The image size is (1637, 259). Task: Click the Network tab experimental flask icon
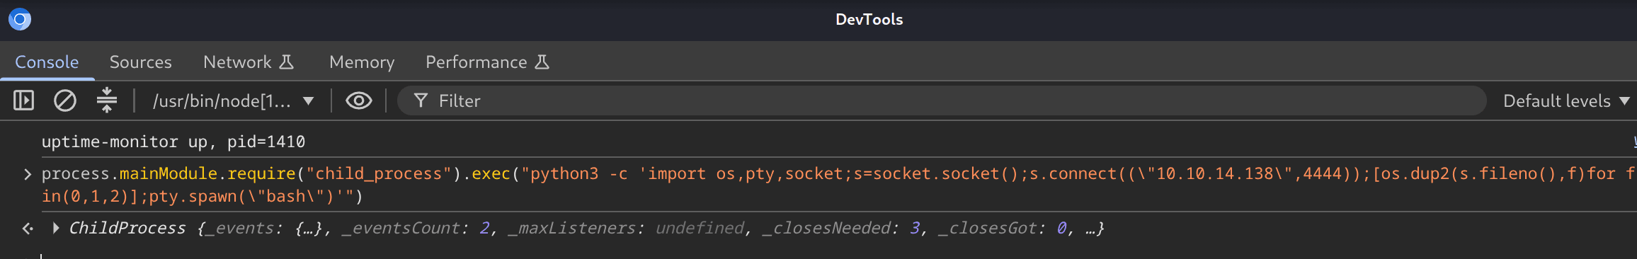287,62
